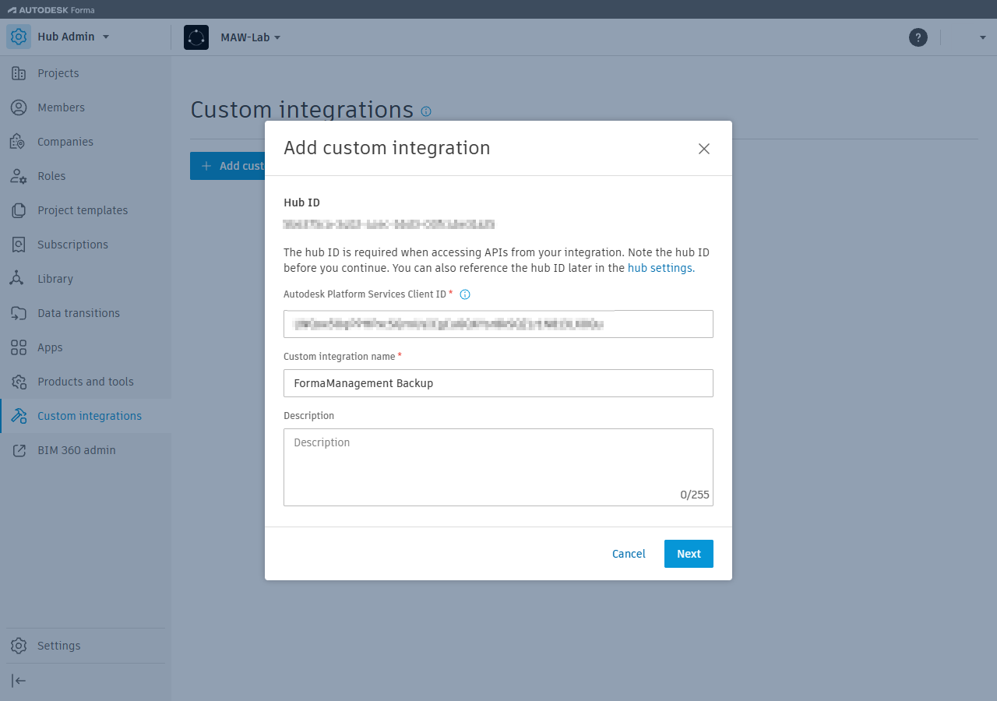
Task: Click the info icon next to Custom integrations heading
Action: pos(426,111)
